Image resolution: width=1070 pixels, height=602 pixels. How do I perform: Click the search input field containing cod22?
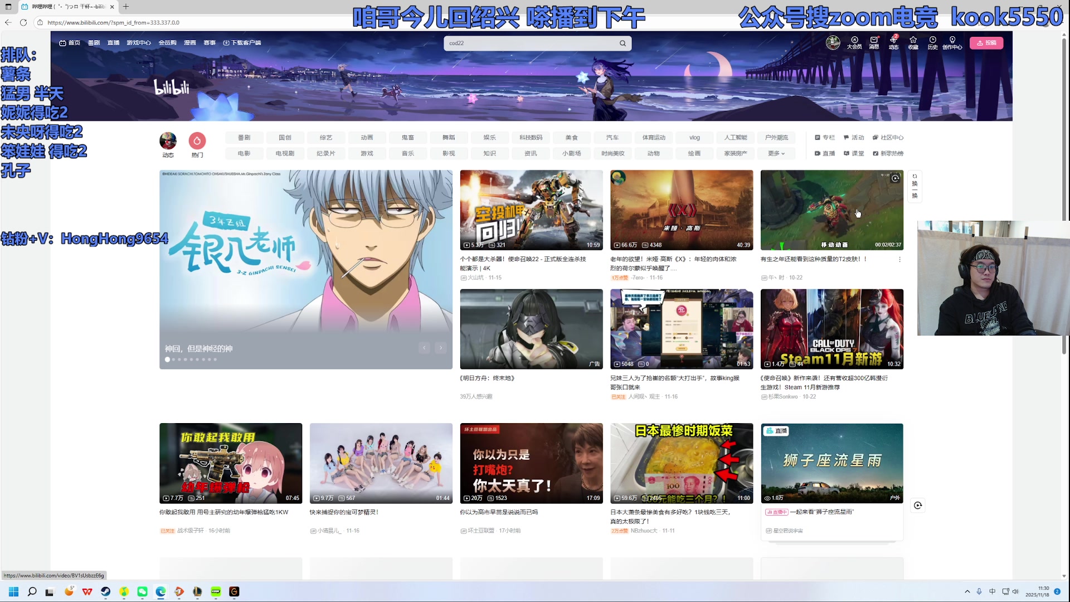click(x=529, y=43)
